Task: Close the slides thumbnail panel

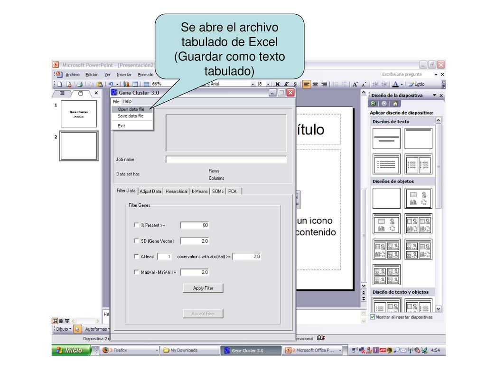Action: tap(96, 93)
